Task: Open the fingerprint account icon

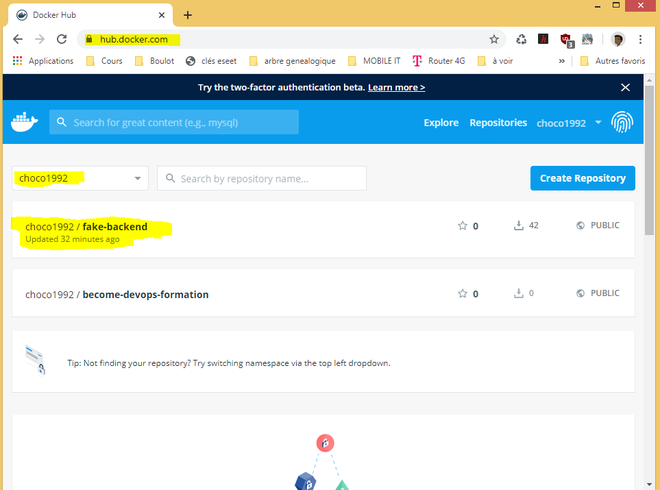Action: tap(622, 122)
